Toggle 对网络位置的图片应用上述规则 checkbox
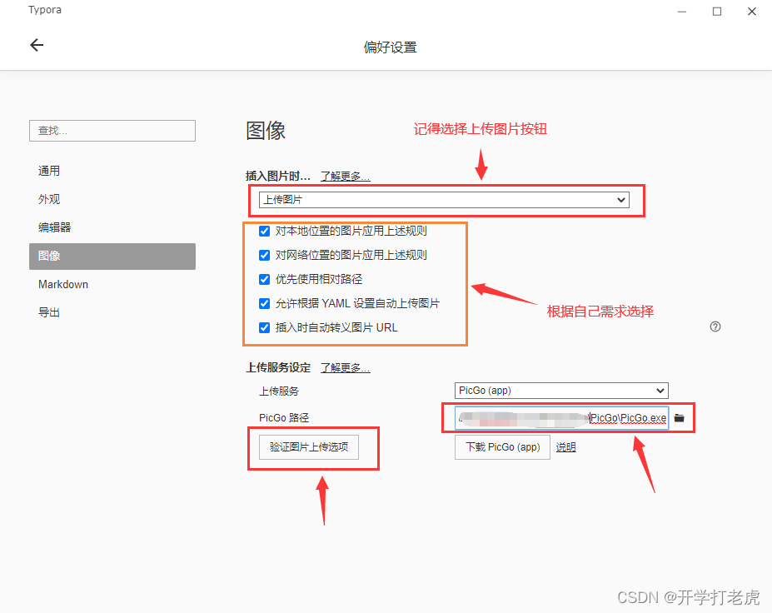The height and width of the screenshot is (613, 772). 264,255
